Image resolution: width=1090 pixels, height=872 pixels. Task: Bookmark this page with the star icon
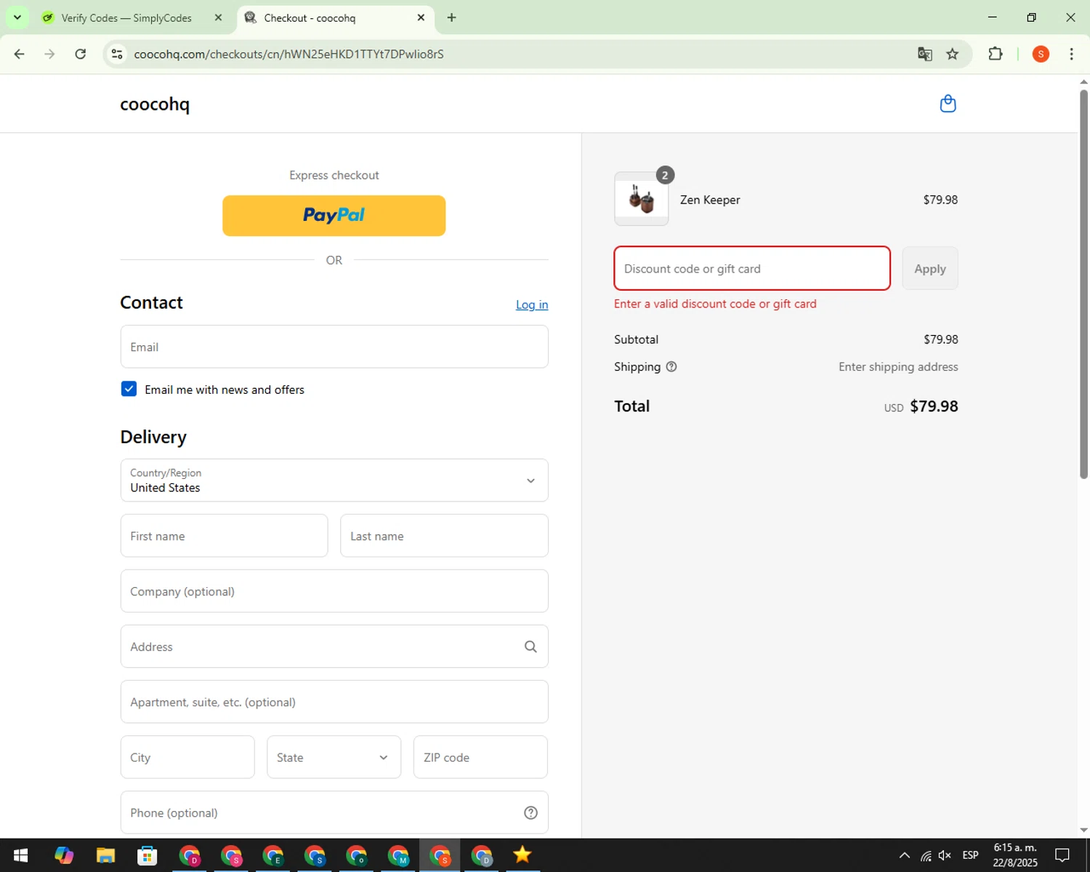[x=953, y=54]
